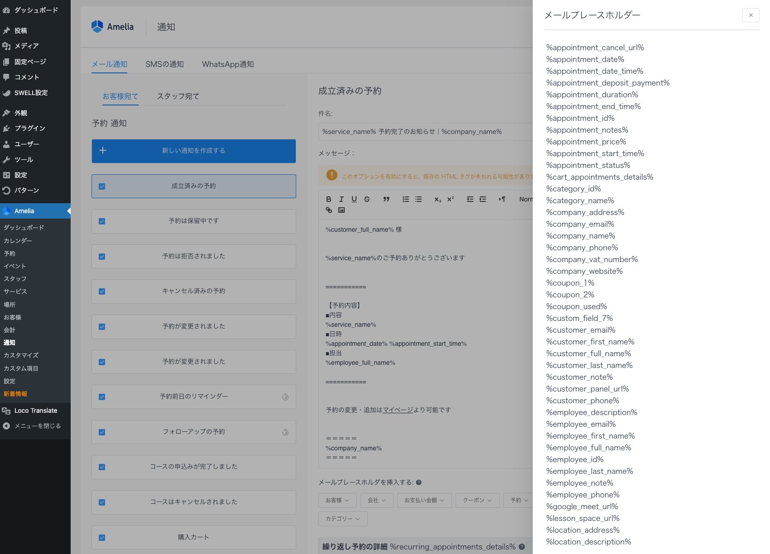Screen dimensions: 770x554
Task: Click the Bold formatting icon
Action: (x=329, y=199)
